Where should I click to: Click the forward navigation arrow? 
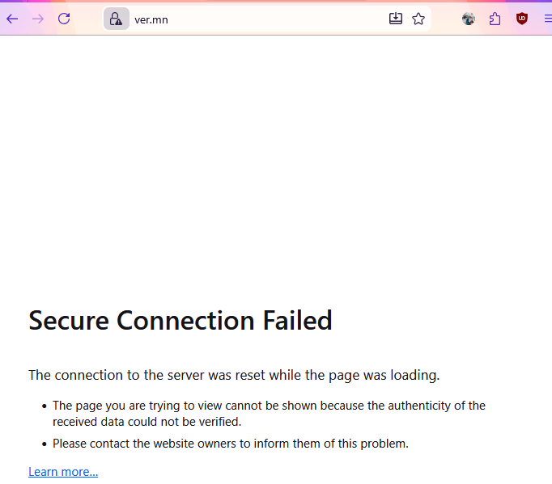[38, 19]
